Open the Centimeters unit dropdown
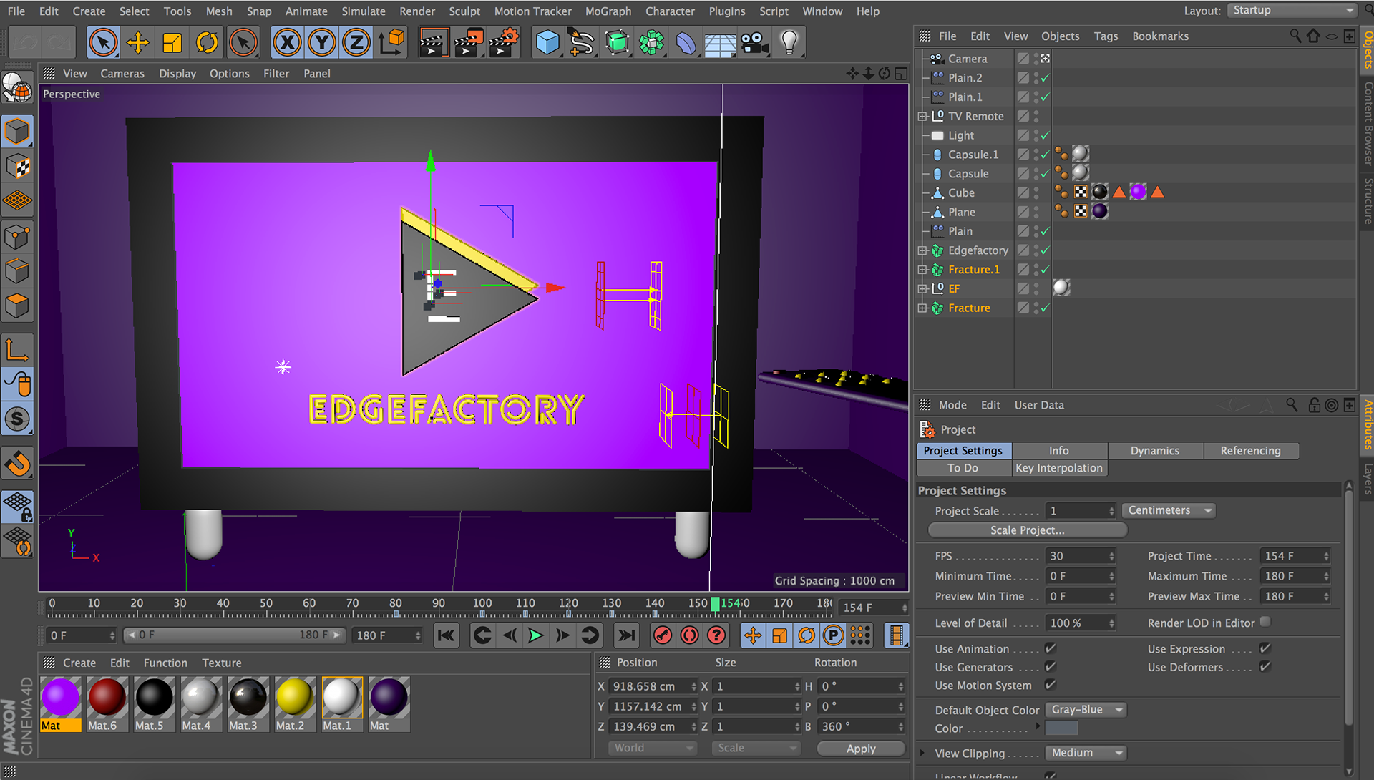 pos(1168,510)
